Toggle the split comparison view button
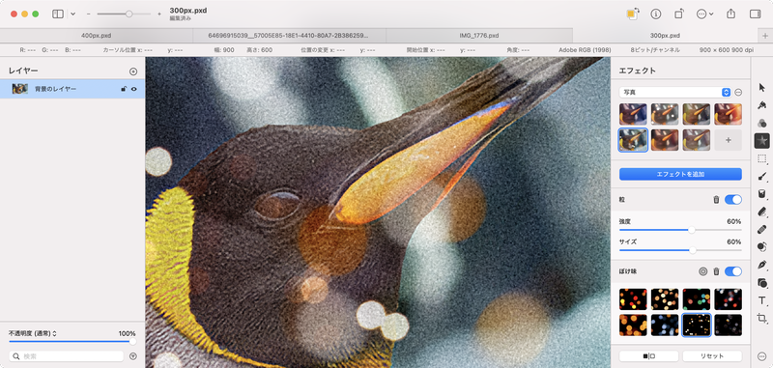The width and height of the screenshot is (773, 368). coord(648,356)
